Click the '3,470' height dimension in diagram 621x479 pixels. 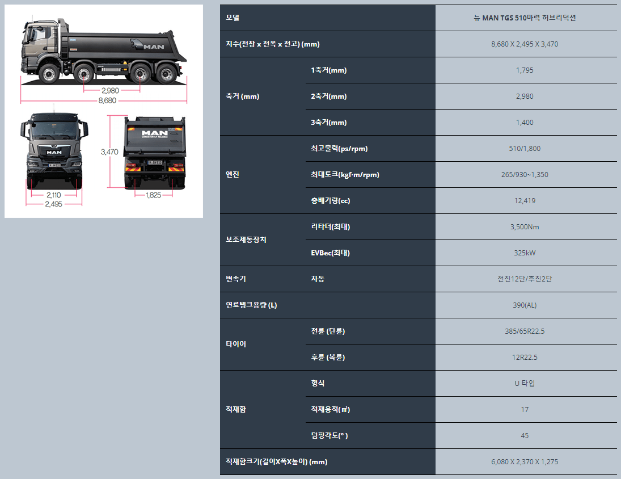(109, 152)
